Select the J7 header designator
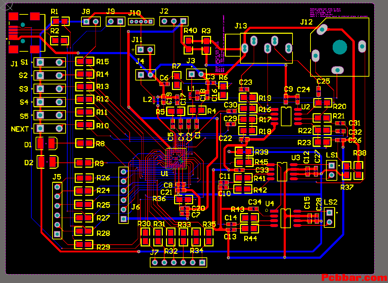The image size is (388, 283). click(x=154, y=252)
